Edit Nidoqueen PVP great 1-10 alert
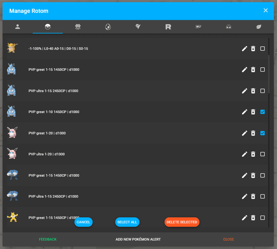 click(x=244, y=112)
